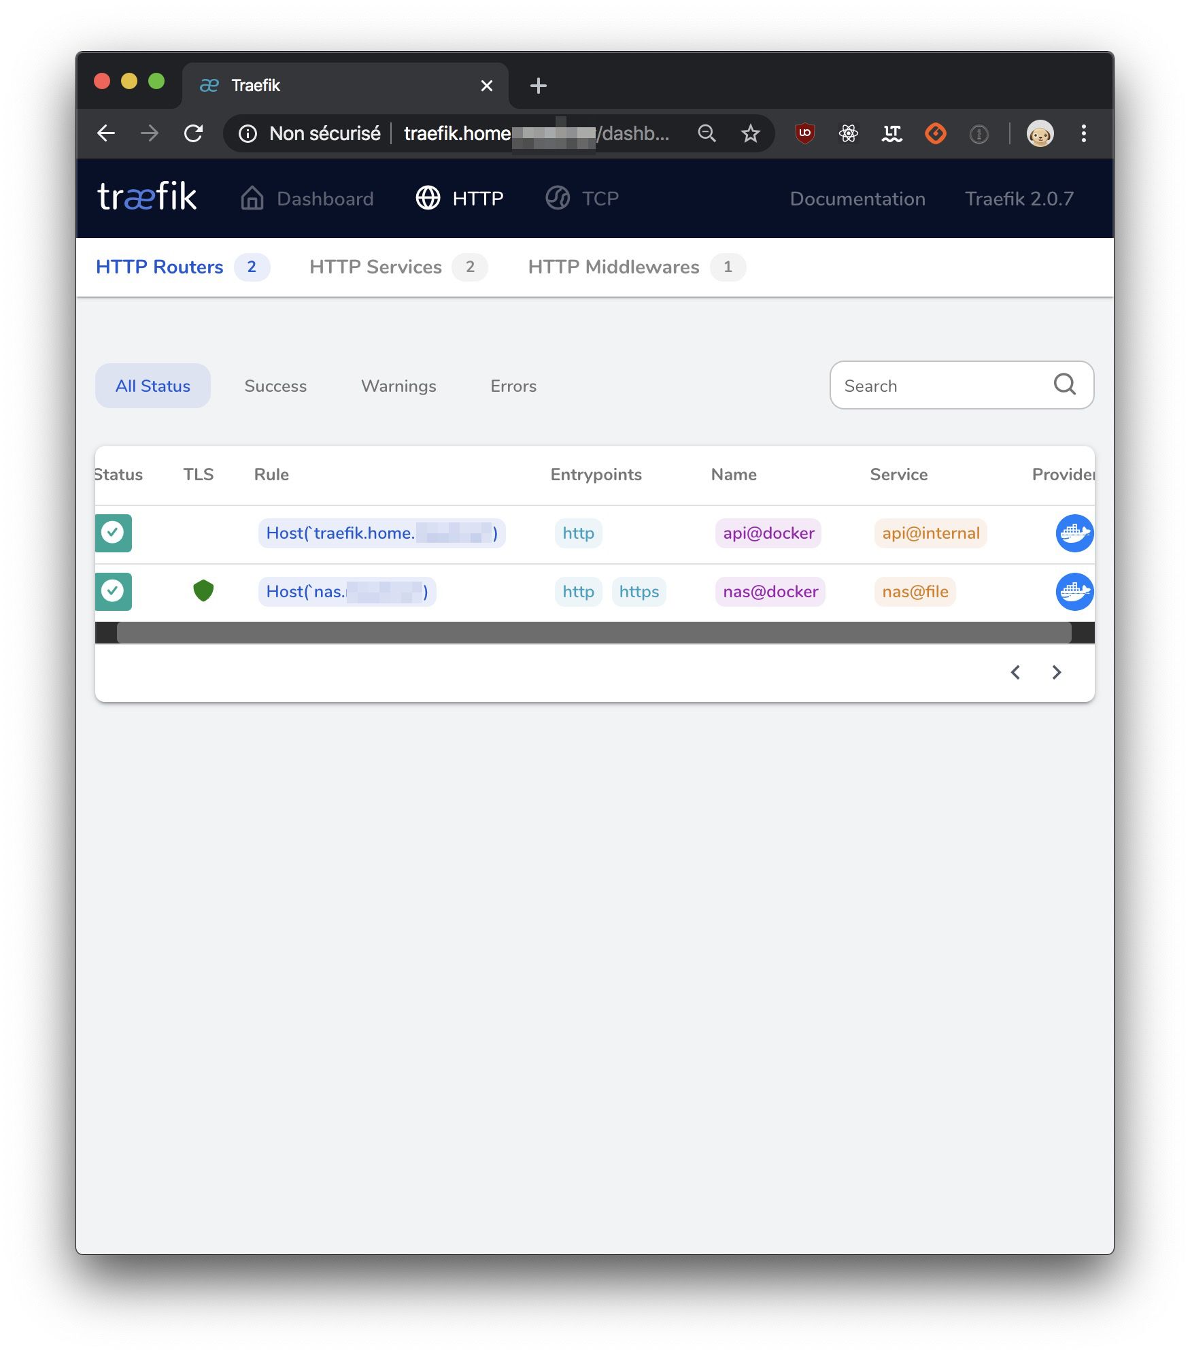This screenshot has height=1355, width=1190.
Task: Toggle the Success status filter
Action: pos(275,386)
